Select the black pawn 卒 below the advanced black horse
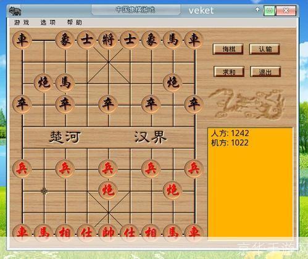The width and height of the screenshot is (308, 259). 65,104
